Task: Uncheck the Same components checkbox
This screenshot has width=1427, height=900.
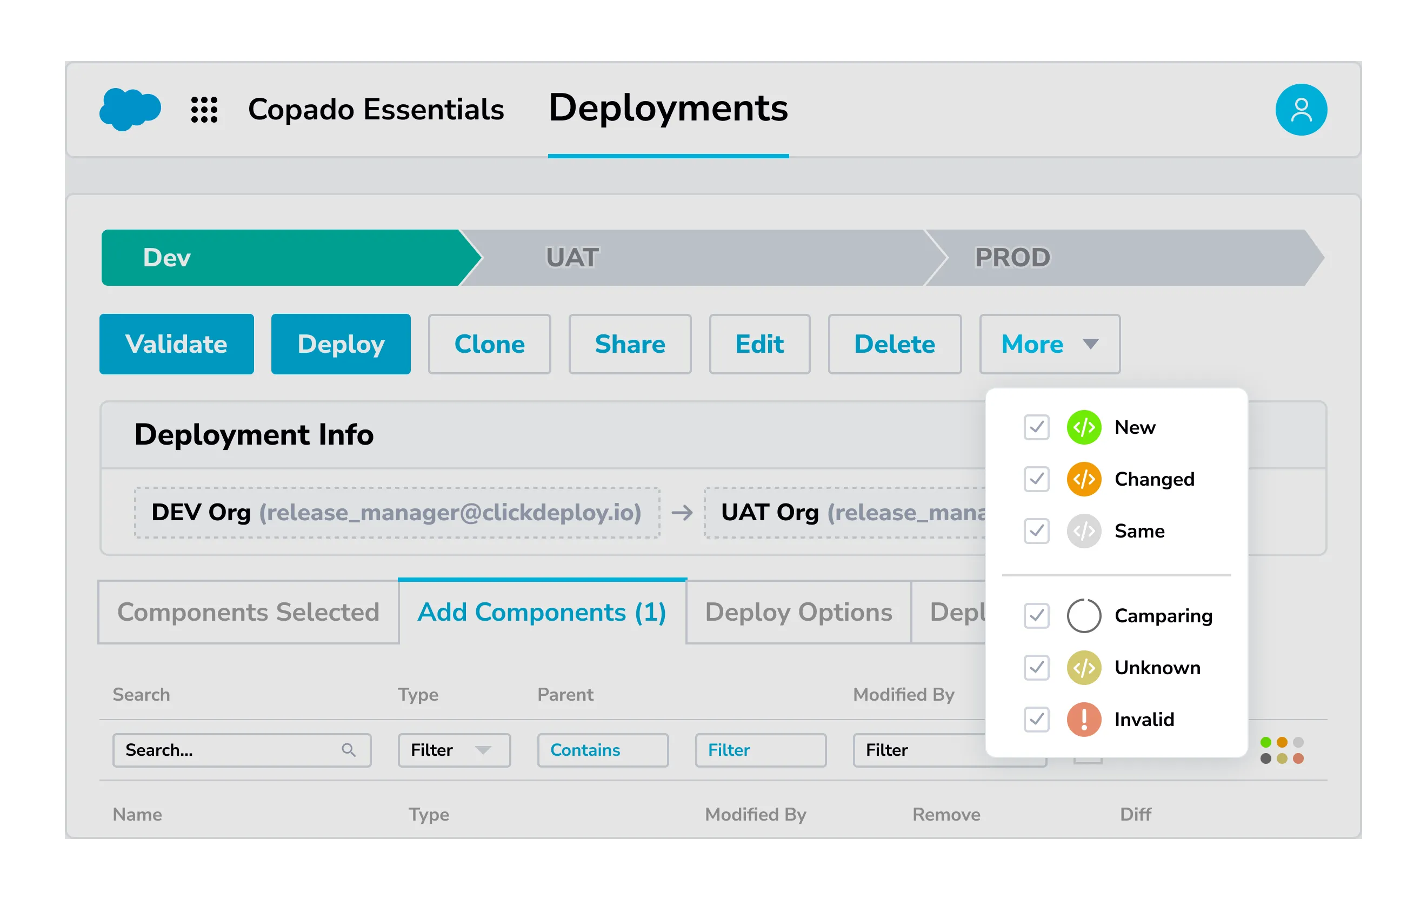Action: 1036,531
